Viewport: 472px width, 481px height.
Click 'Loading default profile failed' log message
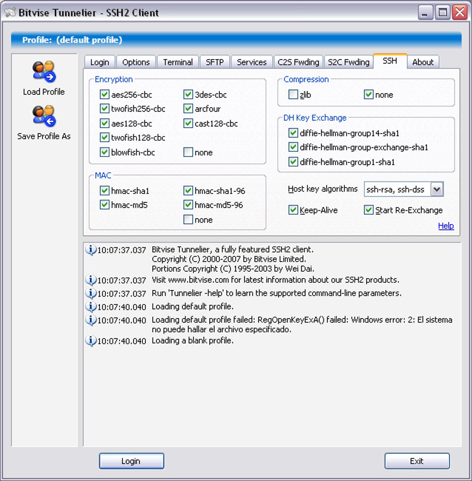302,325
